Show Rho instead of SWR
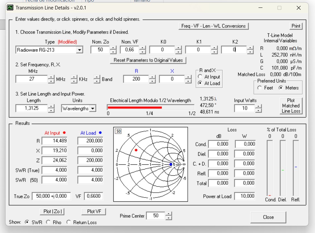Screen dimensions: 315x233 [48, 222]
